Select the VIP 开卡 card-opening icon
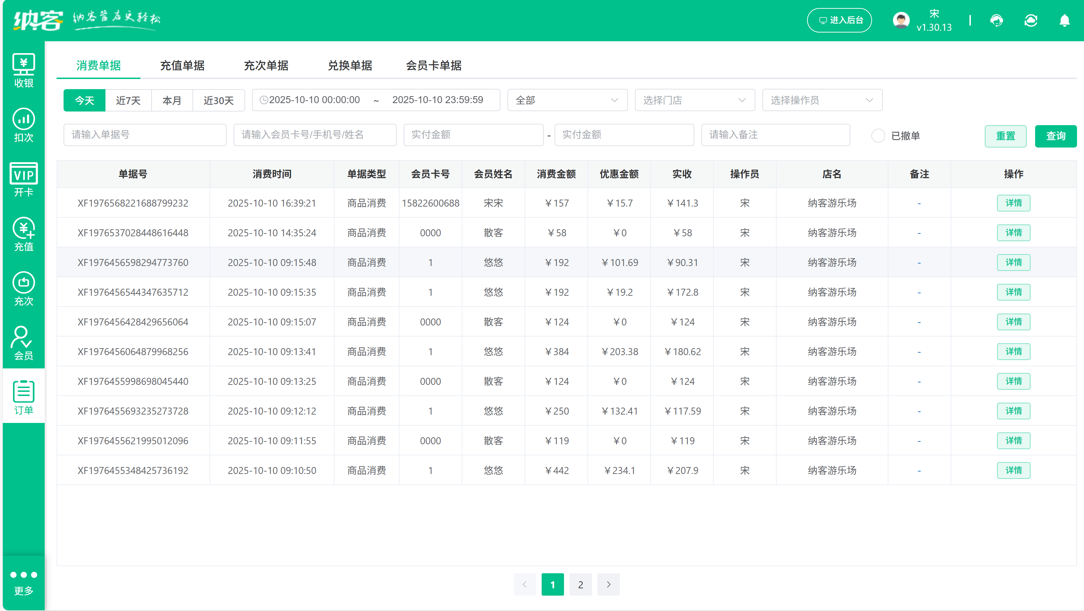The width and height of the screenshot is (1084, 611). (x=23, y=179)
